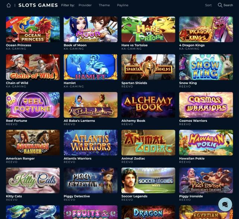Click the search magnifier icon

click(x=220, y=5)
